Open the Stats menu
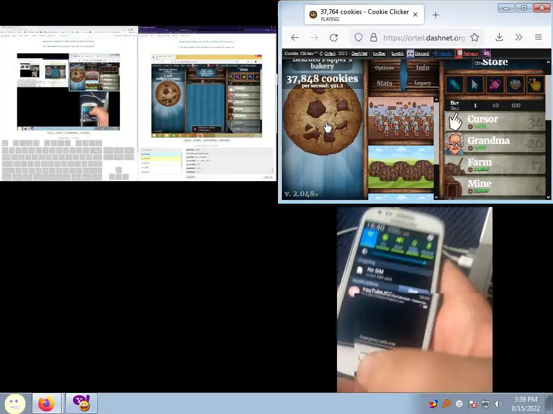 coord(384,84)
